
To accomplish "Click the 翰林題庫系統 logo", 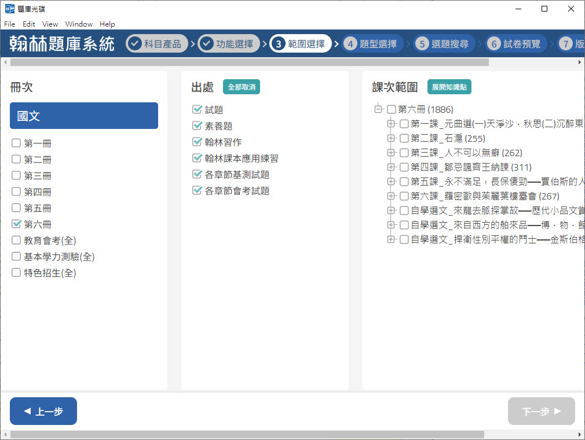I will pos(62,43).
